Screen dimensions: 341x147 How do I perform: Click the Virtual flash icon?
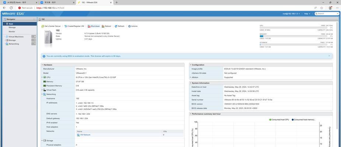pyautogui.click(x=45, y=90)
